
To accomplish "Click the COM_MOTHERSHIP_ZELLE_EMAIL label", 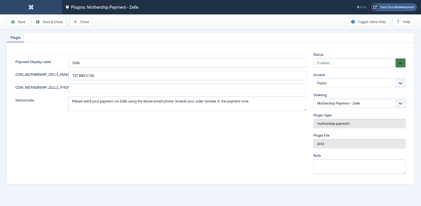I will [42, 74].
